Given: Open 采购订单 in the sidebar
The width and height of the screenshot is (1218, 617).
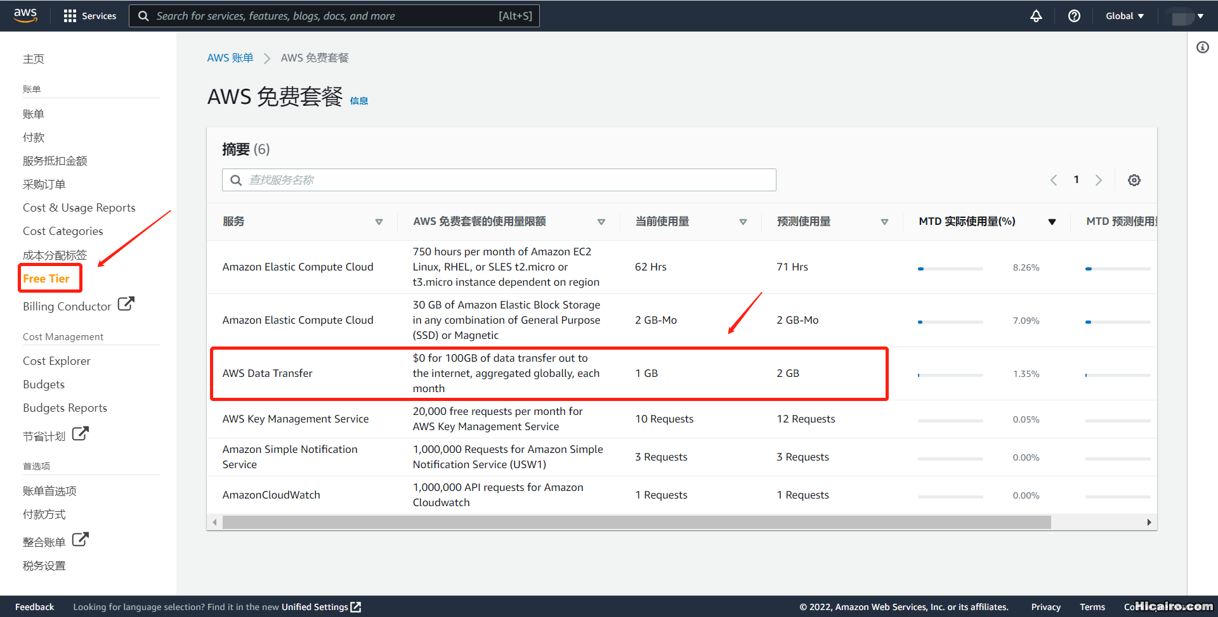Looking at the screenshot, I should (x=44, y=184).
